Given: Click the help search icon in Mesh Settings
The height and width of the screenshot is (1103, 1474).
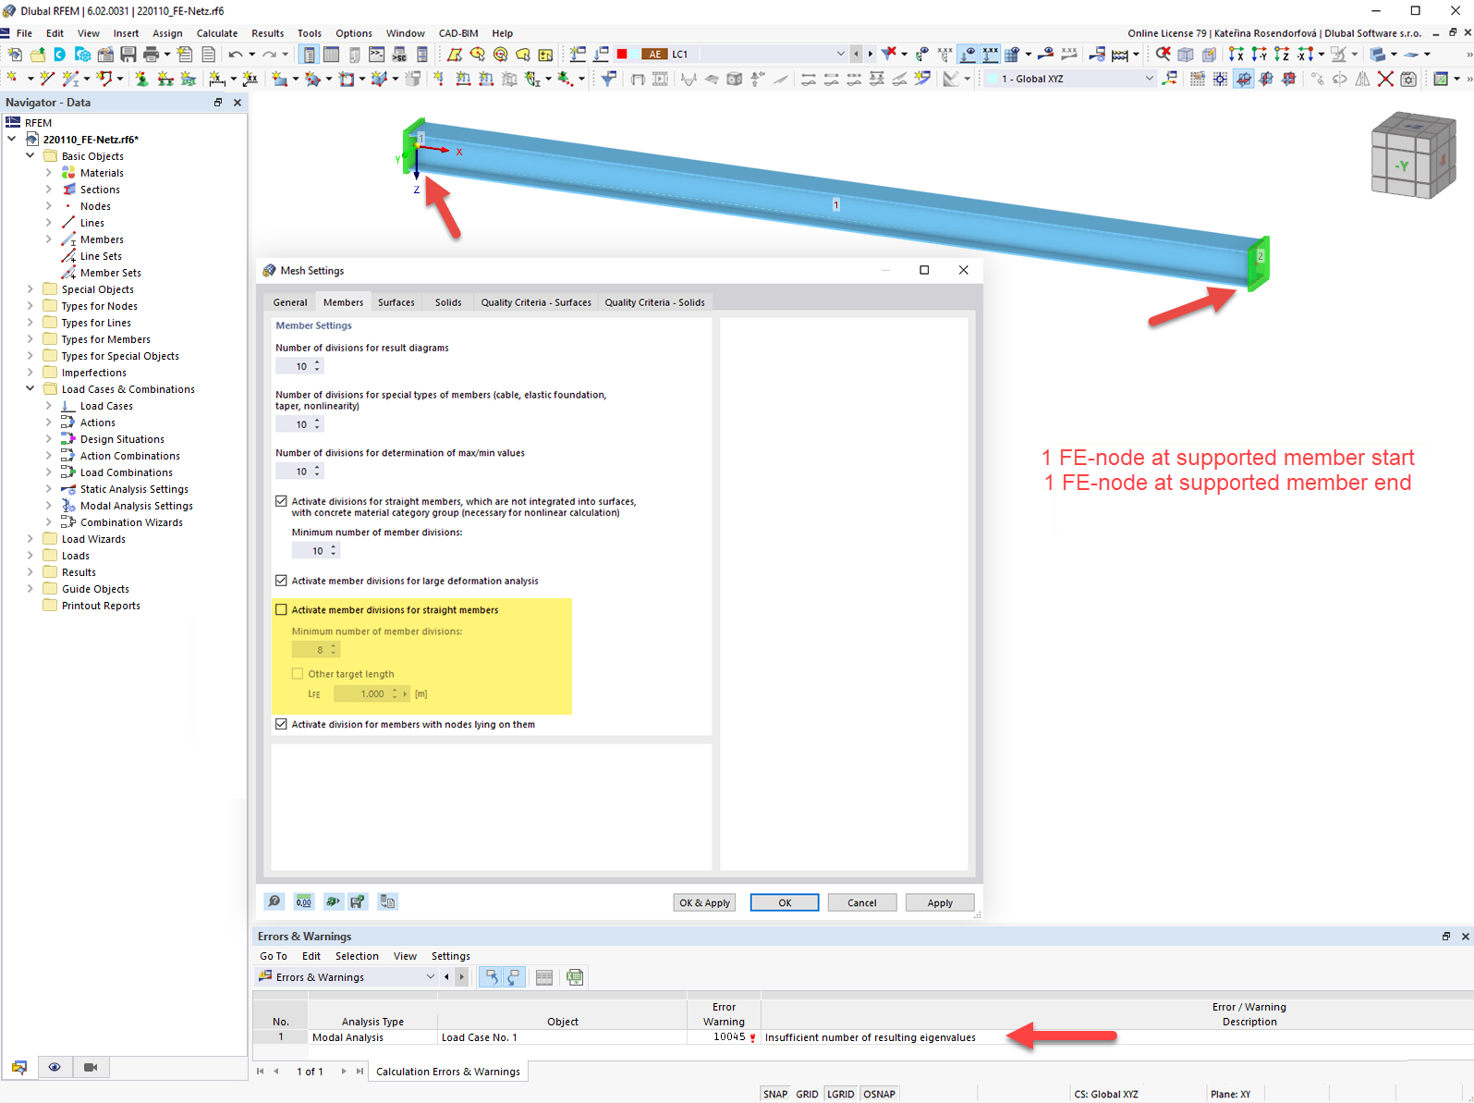Looking at the screenshot, I should (274, 901).
